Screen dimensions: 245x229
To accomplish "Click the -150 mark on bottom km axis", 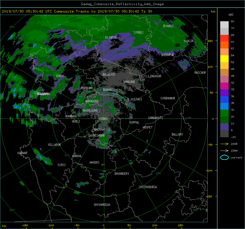I will [25, 225].
